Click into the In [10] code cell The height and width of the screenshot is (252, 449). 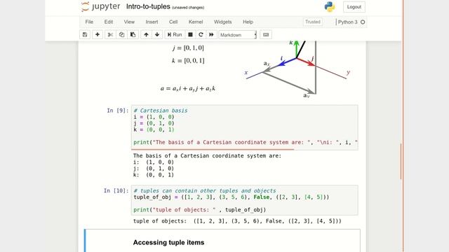point(245,200)
